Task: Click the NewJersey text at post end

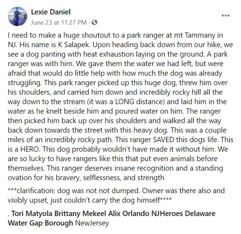Action: click(92, 223)
